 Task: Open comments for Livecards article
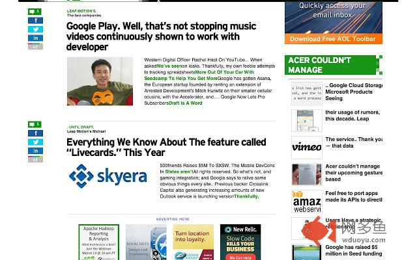35,124
